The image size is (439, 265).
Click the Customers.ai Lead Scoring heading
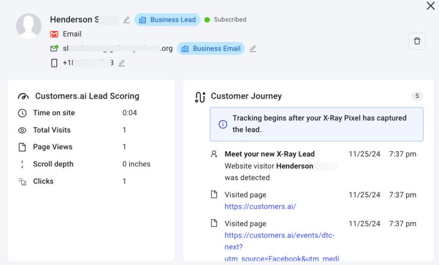[x=87, y=96]
